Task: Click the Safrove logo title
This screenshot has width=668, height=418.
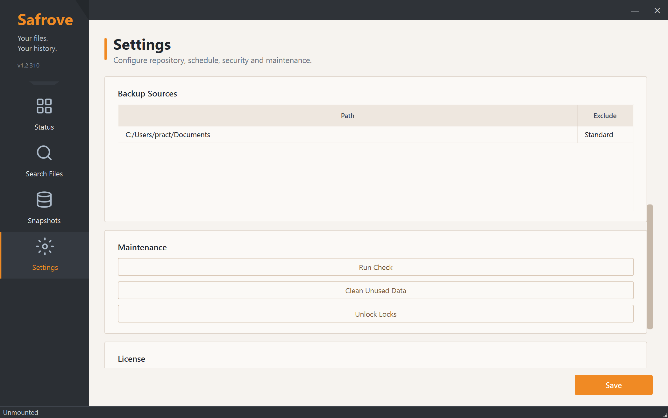Action: pyautogui.click(x=45, y=20)
